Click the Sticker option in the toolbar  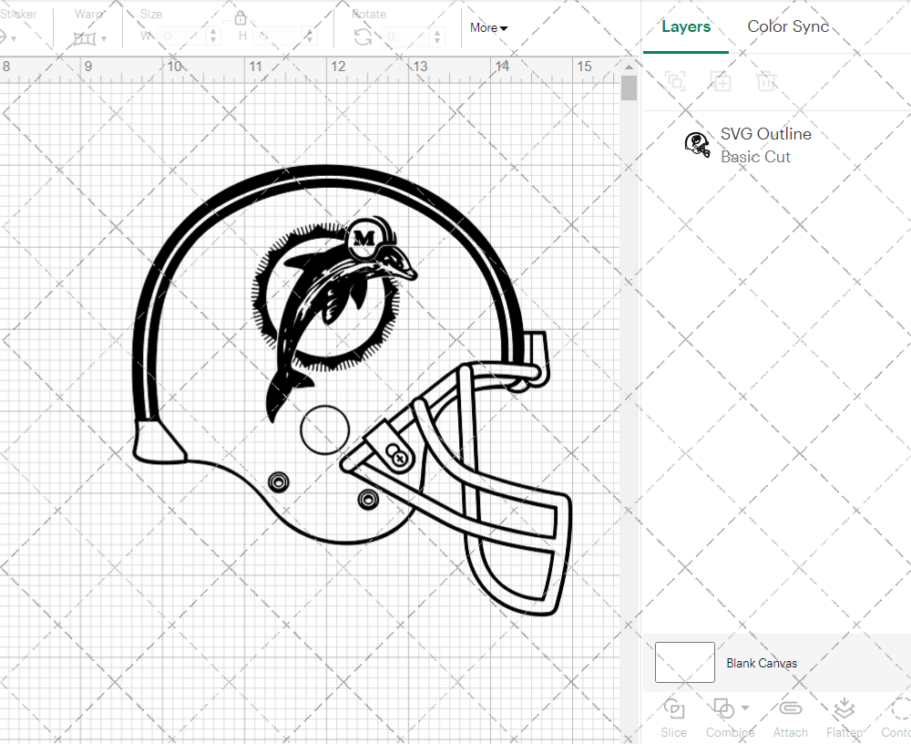point(20,14)
